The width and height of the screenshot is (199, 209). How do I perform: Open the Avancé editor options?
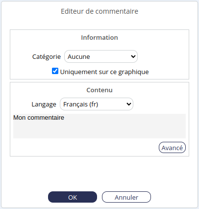click(172, 148)
